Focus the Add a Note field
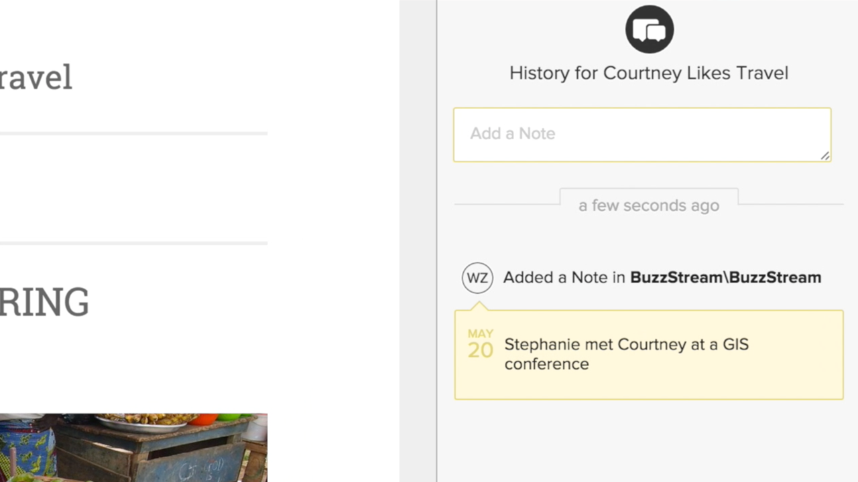858x482 pixels. pyautogui.click(x=641, y=134)
